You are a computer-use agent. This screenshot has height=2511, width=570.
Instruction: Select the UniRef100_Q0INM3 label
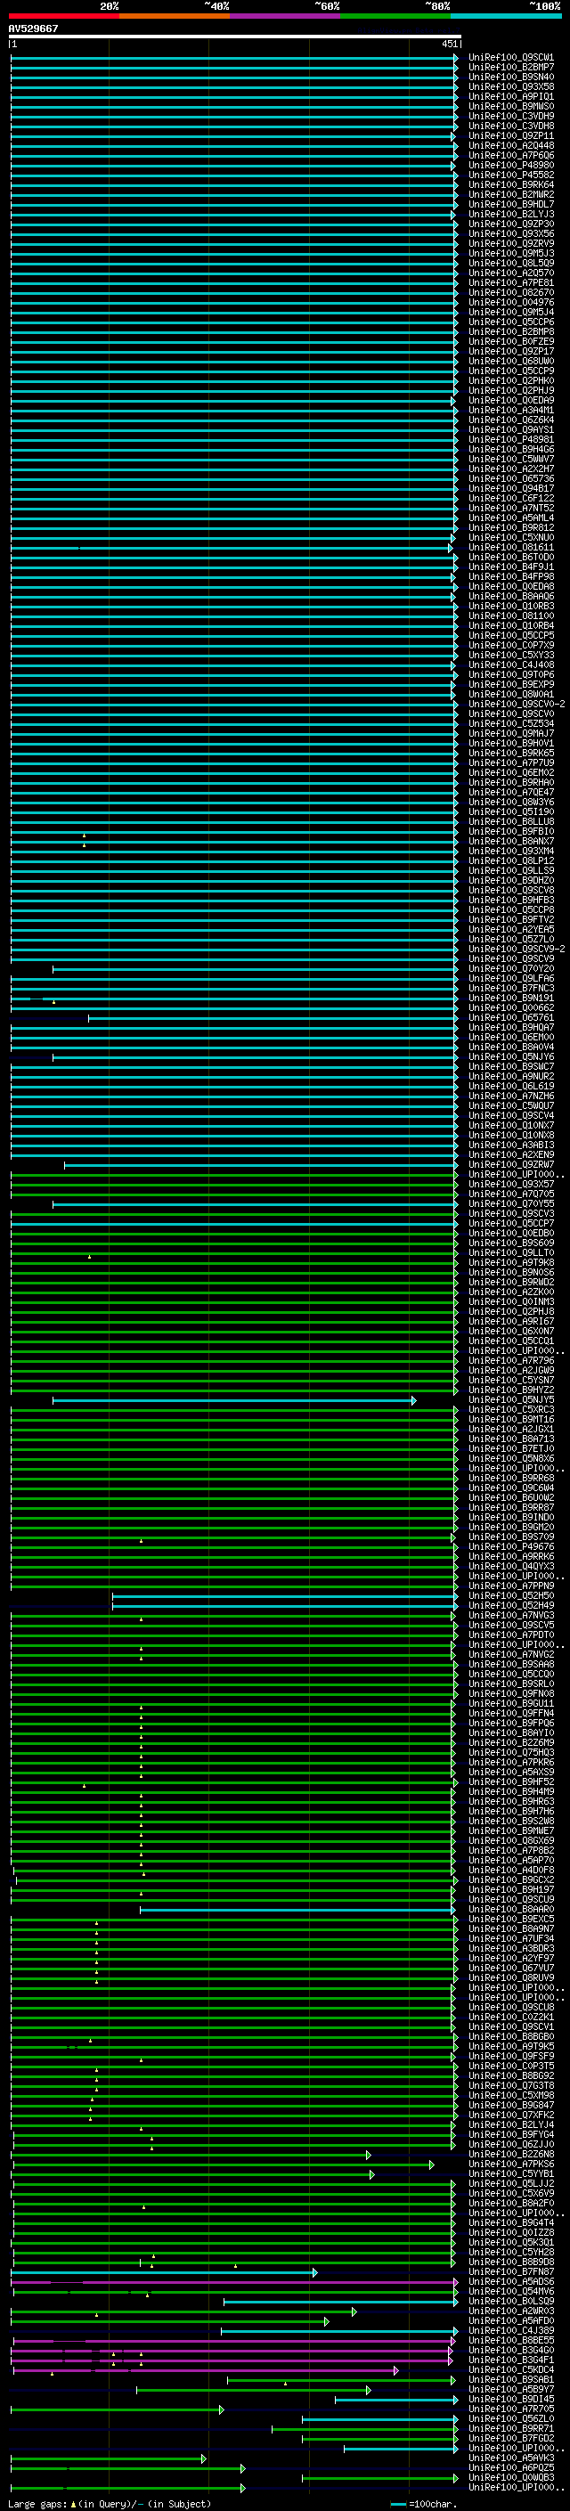510,1301
